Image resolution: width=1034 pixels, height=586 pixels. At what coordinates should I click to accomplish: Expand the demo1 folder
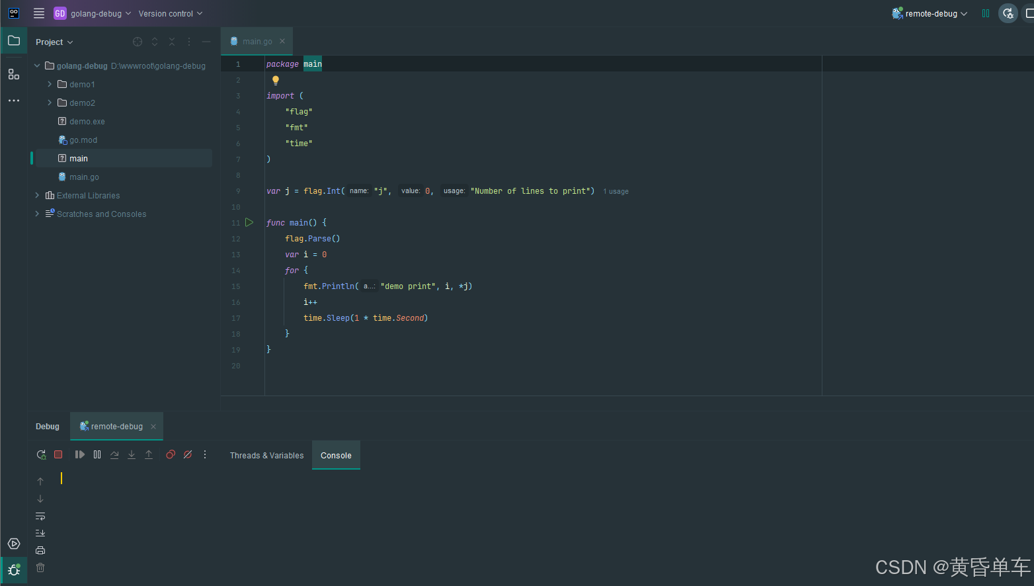click(x=50, y=84)
